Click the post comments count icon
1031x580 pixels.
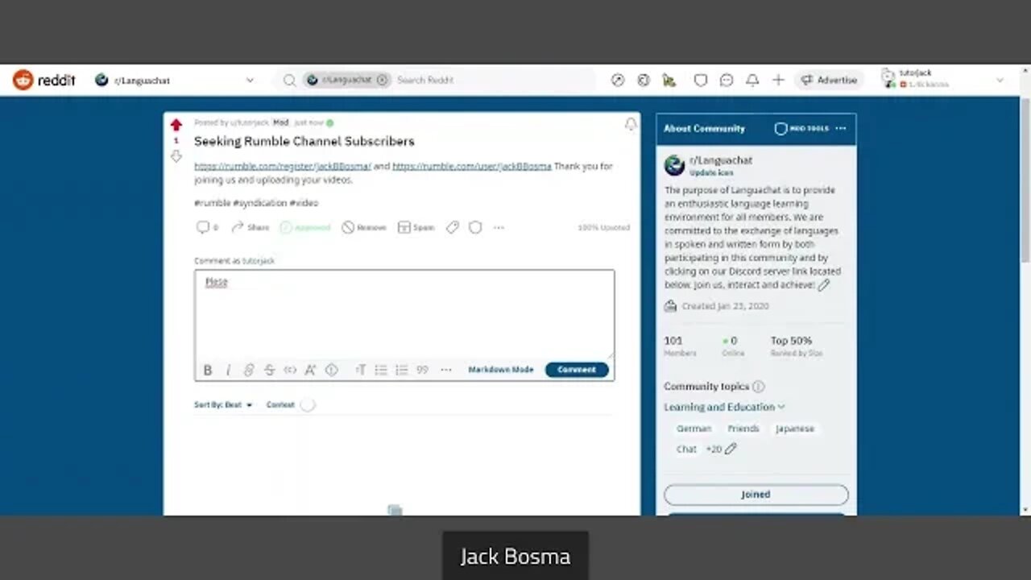pyautogui.click(x=207, y=227)
